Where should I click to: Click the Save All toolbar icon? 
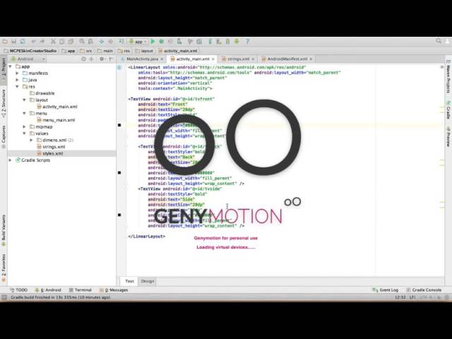(13, 42)
